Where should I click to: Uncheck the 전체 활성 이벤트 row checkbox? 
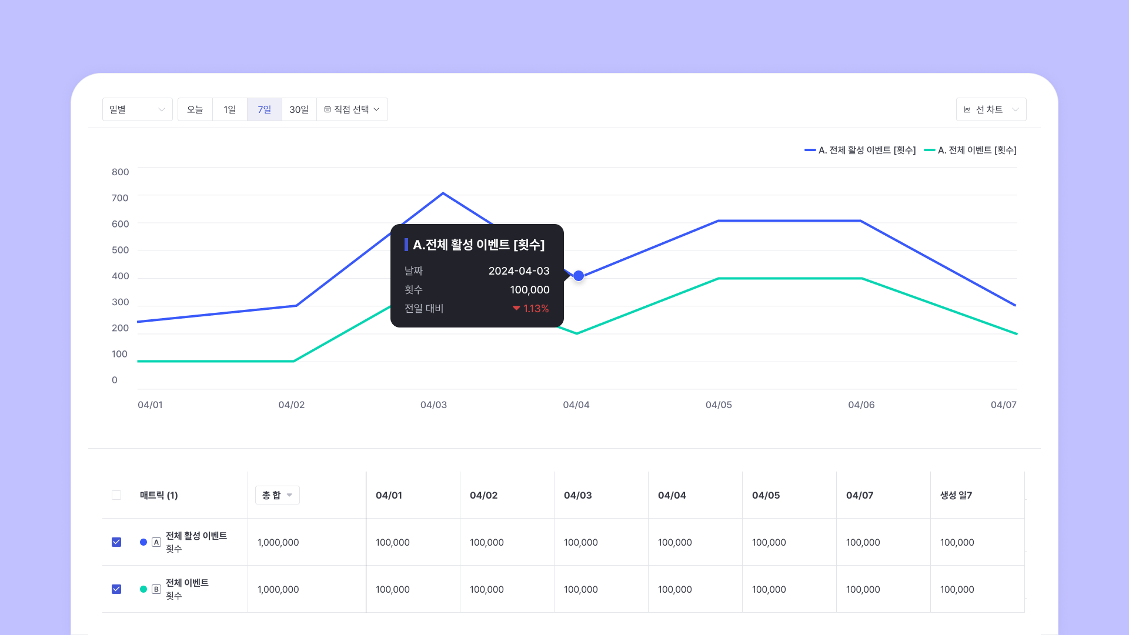point(116,542)
